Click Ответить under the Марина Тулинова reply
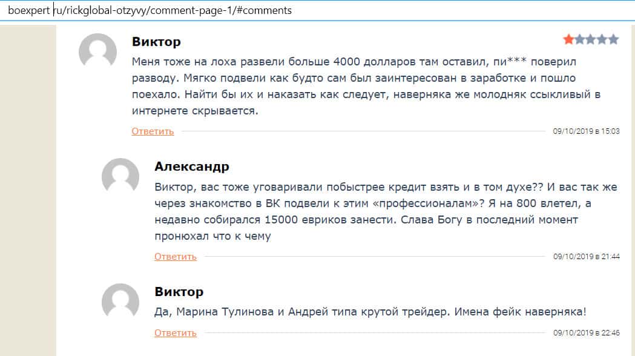 pyautogui.click(x=176, y=333)
